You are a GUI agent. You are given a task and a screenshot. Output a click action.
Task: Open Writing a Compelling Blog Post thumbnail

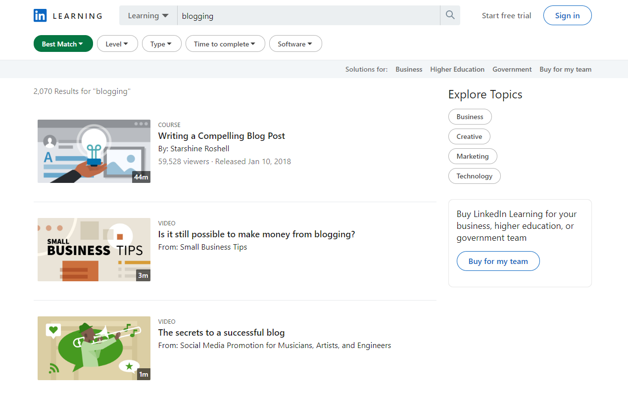click(x=94, y=151)
